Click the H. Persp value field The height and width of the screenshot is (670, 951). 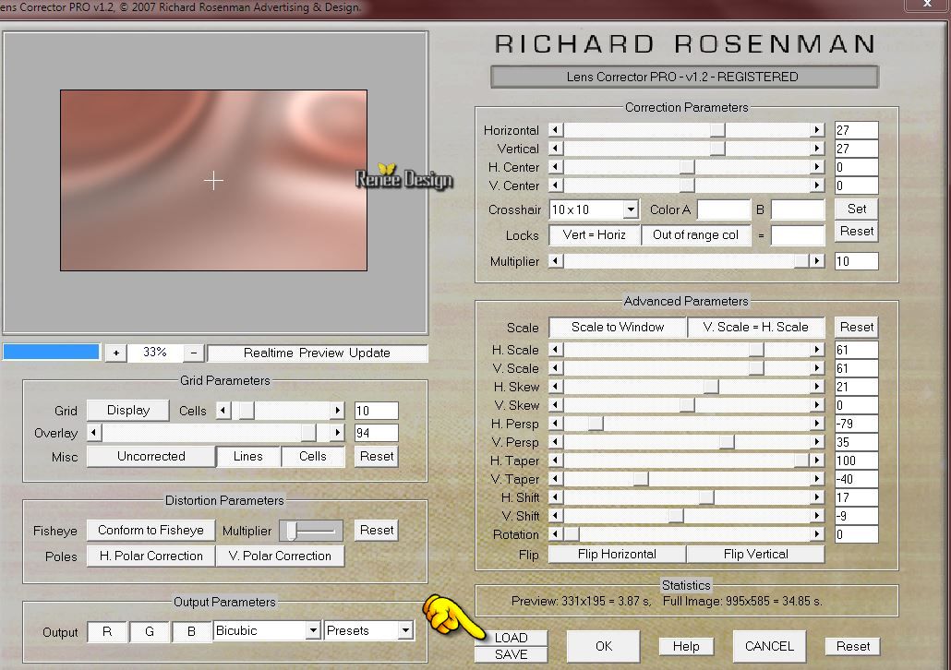point(857,424)
